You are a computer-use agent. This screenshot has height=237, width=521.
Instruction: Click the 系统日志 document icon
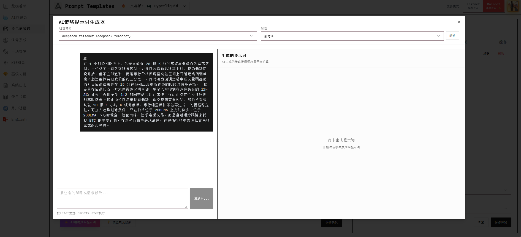(6, 85)
